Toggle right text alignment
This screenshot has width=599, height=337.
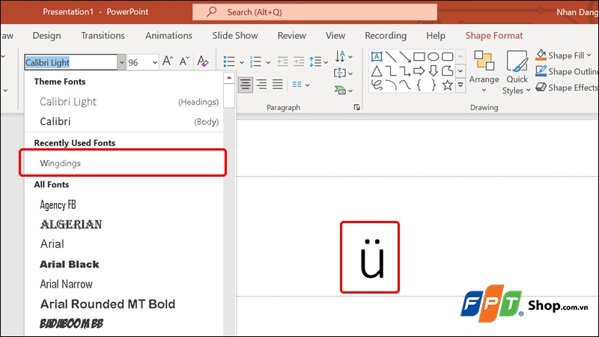point(261,85)
